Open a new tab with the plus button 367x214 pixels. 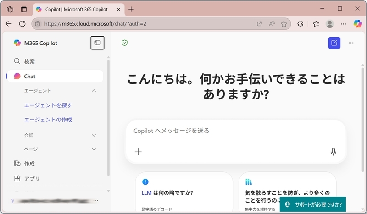[131, 9]
